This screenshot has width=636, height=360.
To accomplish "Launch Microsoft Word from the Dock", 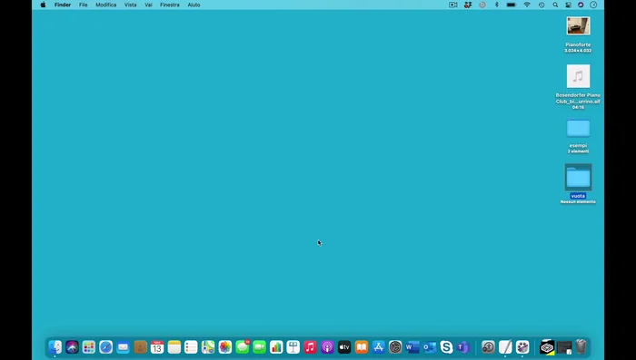I will coord(412,347).
